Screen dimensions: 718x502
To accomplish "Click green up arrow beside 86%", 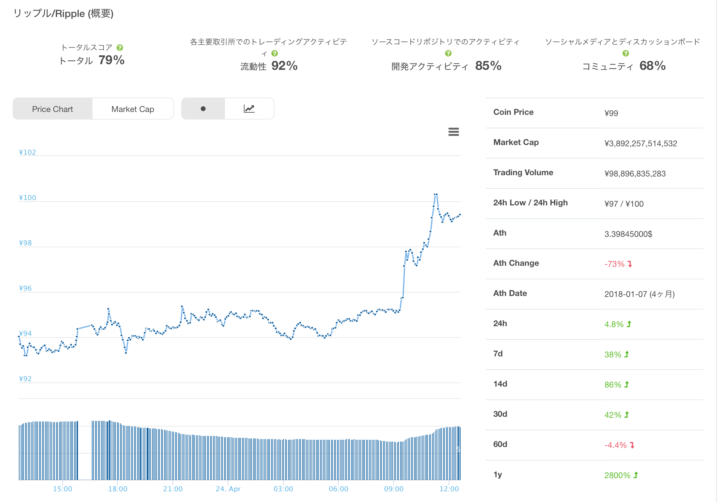I will [x=626, y=384].
